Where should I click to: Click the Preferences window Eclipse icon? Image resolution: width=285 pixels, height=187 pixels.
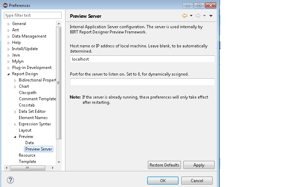click(5, 6)
